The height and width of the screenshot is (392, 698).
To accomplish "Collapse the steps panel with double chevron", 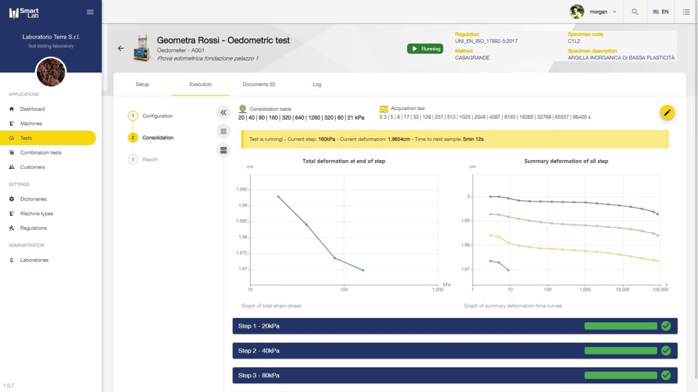I will coord(223,113).
